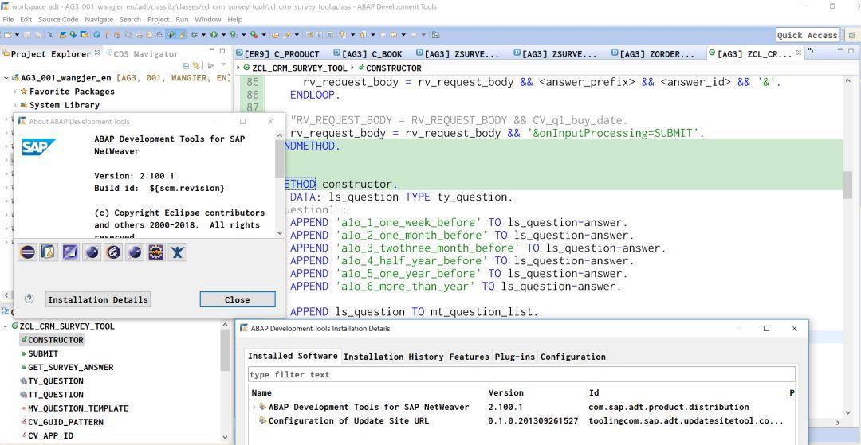The width and height of the screenshot is (861, 445).
Task: Switch to the Installation History tab
Action: (393, 356)
